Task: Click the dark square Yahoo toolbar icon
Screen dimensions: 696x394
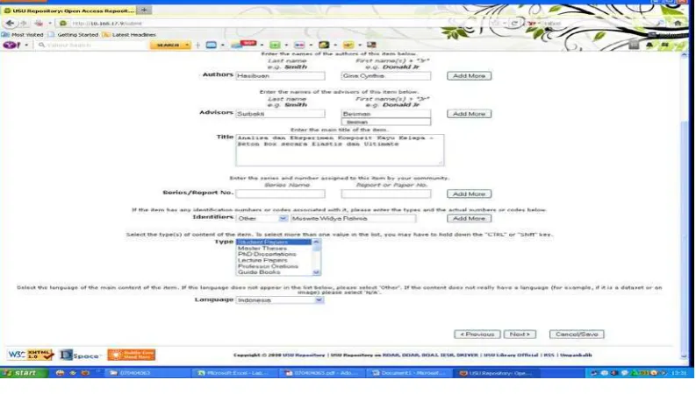Action: [x=324, y=46]
